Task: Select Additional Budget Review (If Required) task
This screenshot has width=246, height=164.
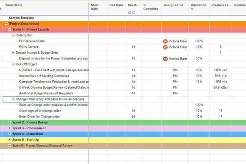Action: [x=46, y=93]
